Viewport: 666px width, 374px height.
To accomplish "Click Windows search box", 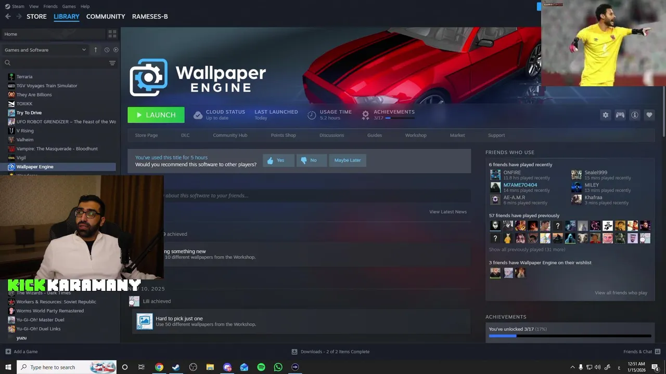I will coord(67,367).
